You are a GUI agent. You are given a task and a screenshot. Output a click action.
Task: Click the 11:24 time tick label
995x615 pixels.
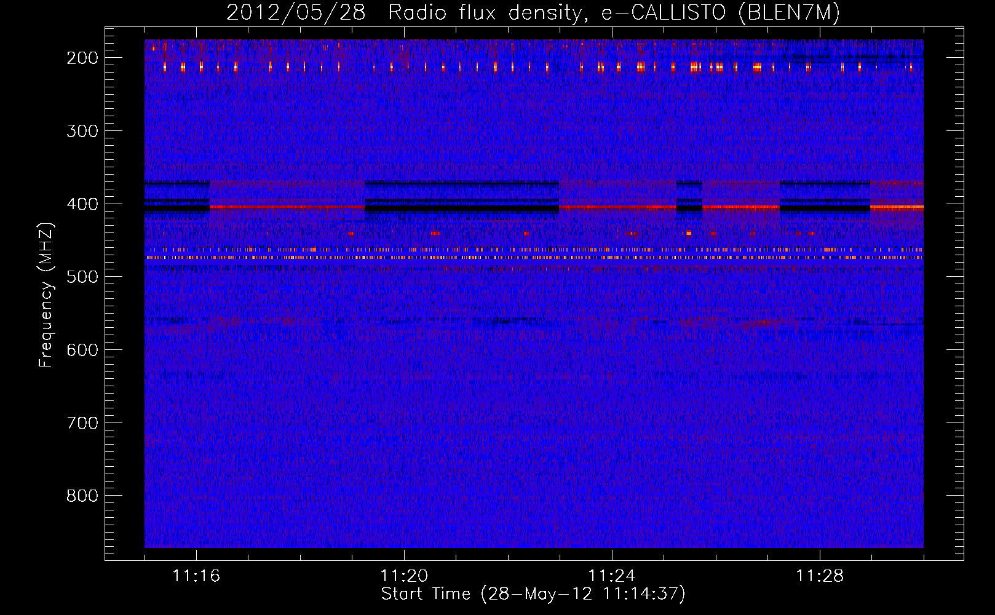[612, 576]
